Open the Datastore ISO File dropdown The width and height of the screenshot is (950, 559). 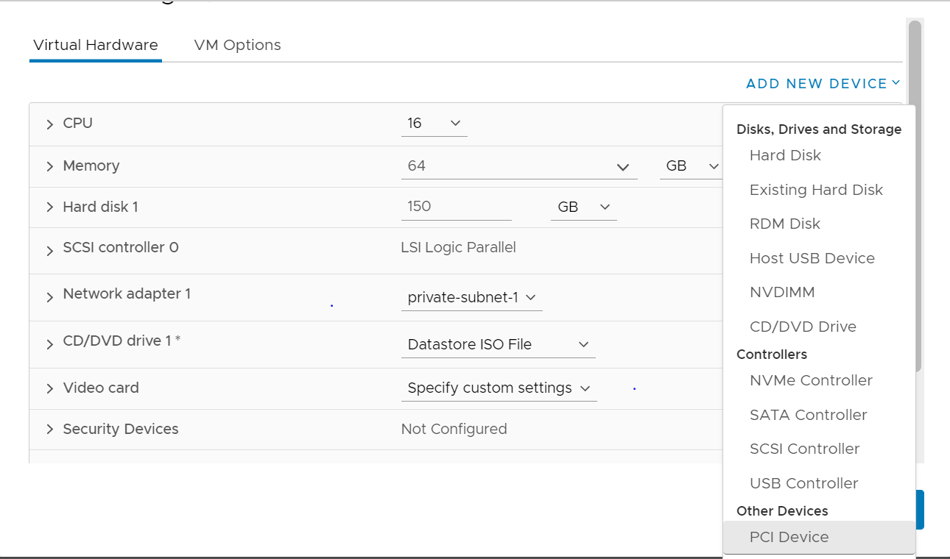(498, 344)
